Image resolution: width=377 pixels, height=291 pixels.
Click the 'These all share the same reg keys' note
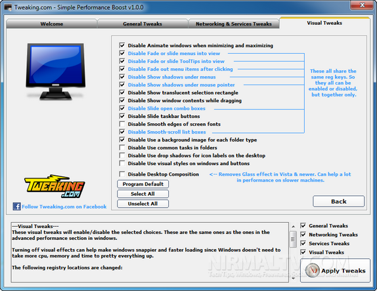[x=333, y=83]
